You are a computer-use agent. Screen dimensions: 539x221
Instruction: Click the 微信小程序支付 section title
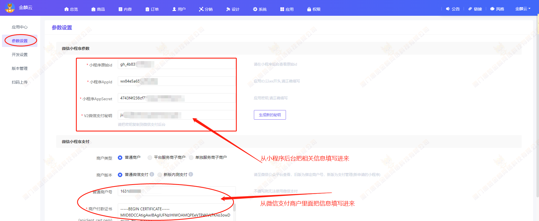[x=76, y=142]
